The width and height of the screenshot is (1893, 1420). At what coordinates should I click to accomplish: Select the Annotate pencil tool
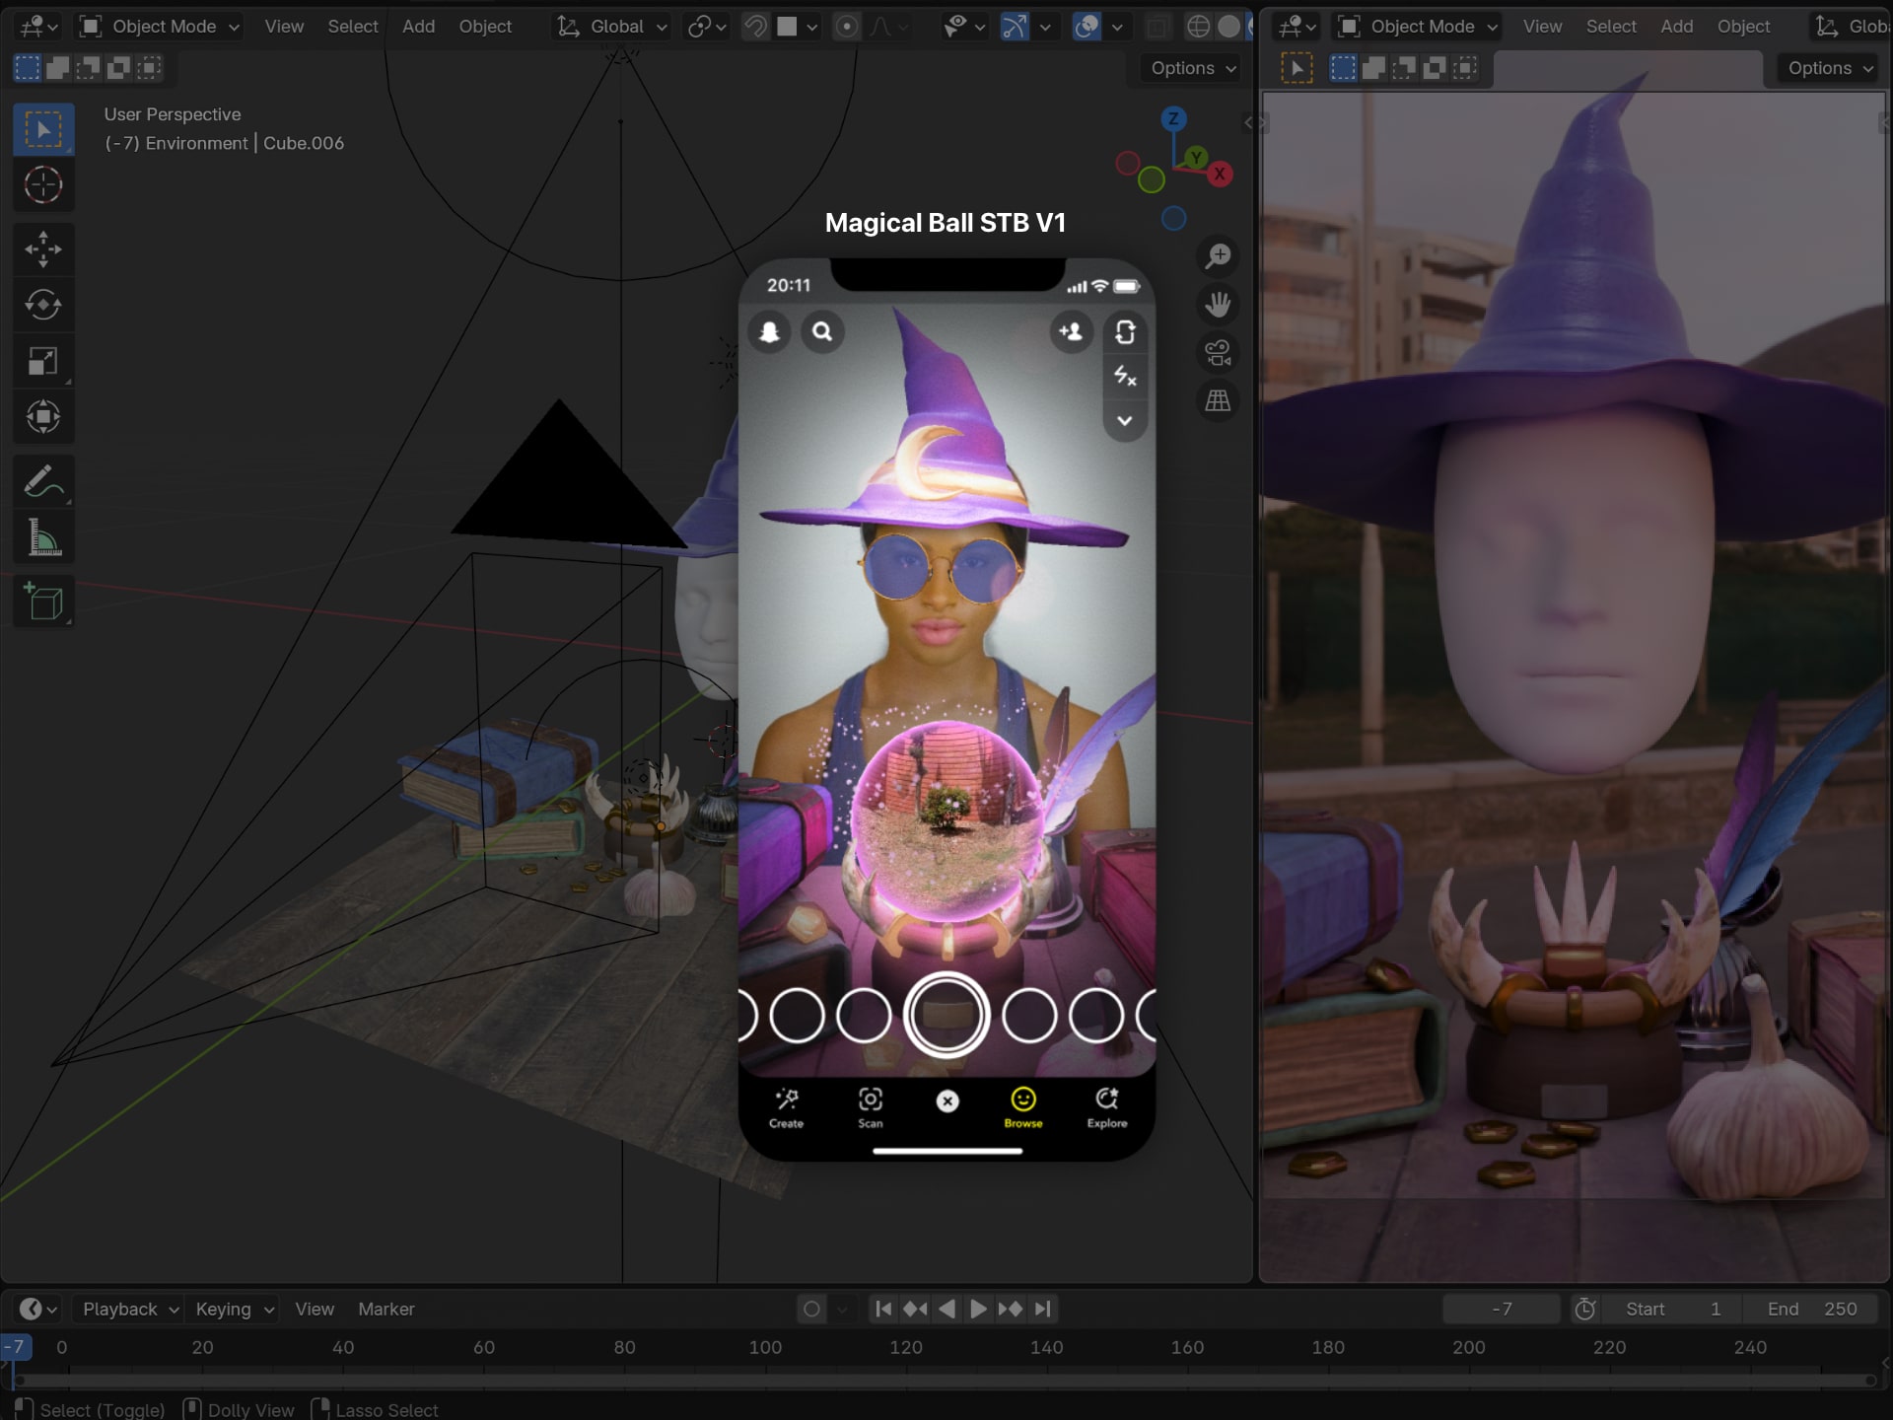[43, 481]
